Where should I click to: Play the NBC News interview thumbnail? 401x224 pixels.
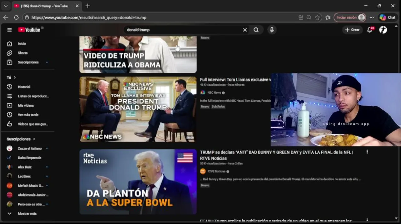pyautogui.click(x=138, y=110)
